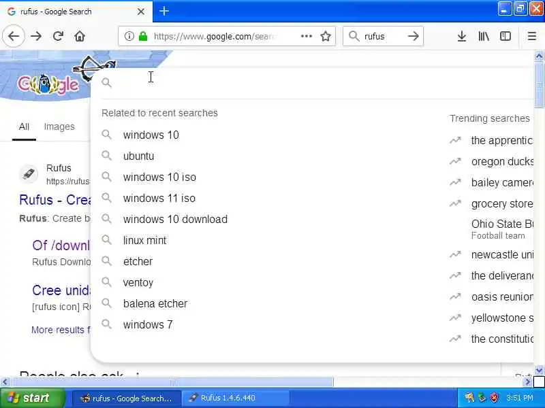Click the search bar magnifier icon
The height and width of the screenshot is (408, 545).
click(x=354, y=36)
